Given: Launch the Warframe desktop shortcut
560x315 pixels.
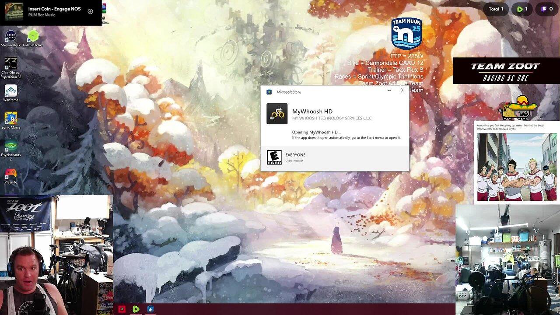Looking at the screenshot, I should click(10, 93).
